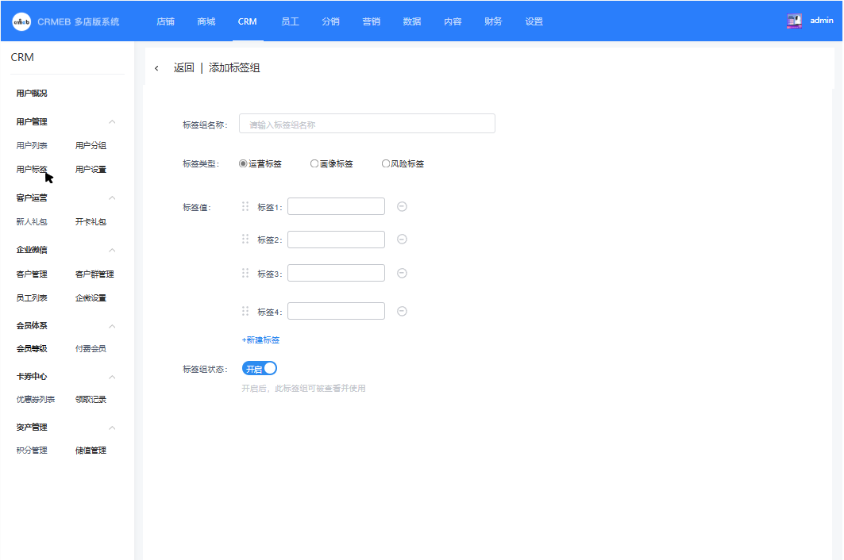
Task: Open 用户列表 in the sidebar
Action: pos(32,146)
